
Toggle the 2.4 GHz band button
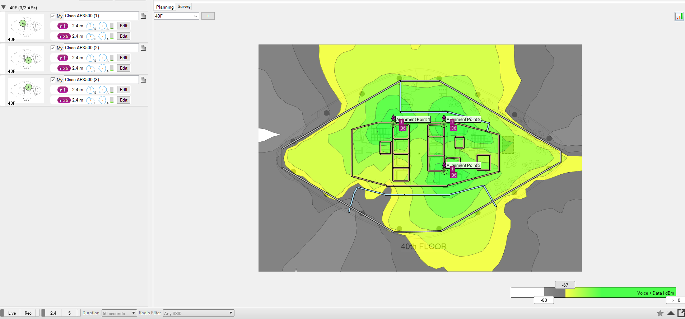(53, 313)
